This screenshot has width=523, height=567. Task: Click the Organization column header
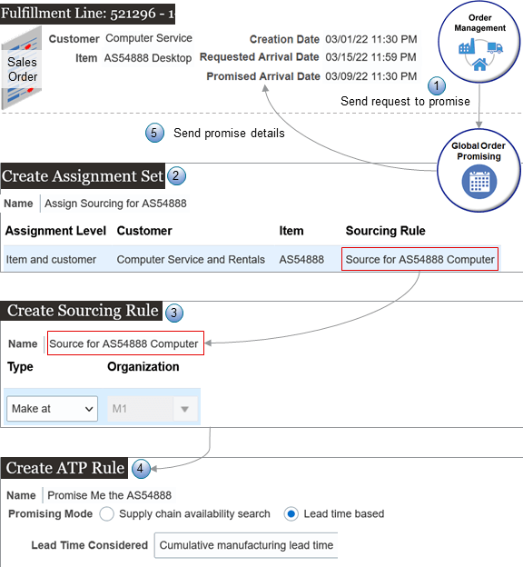pyautogui.click(x=143, y=367)
